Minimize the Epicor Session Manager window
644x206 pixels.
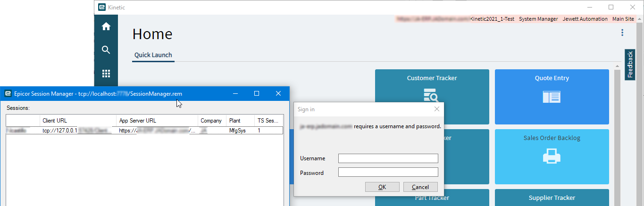235,93
